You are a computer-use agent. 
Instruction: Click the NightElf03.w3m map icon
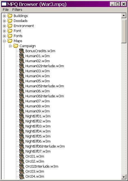[x=22, y=126]
